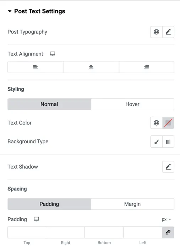Edit Post Typography with pencil icon
The width and height of the screenshot is (180, 250).
(168, 32)
